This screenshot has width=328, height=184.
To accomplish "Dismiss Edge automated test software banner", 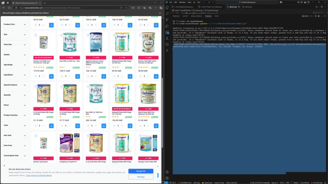I will coord(160,13).
